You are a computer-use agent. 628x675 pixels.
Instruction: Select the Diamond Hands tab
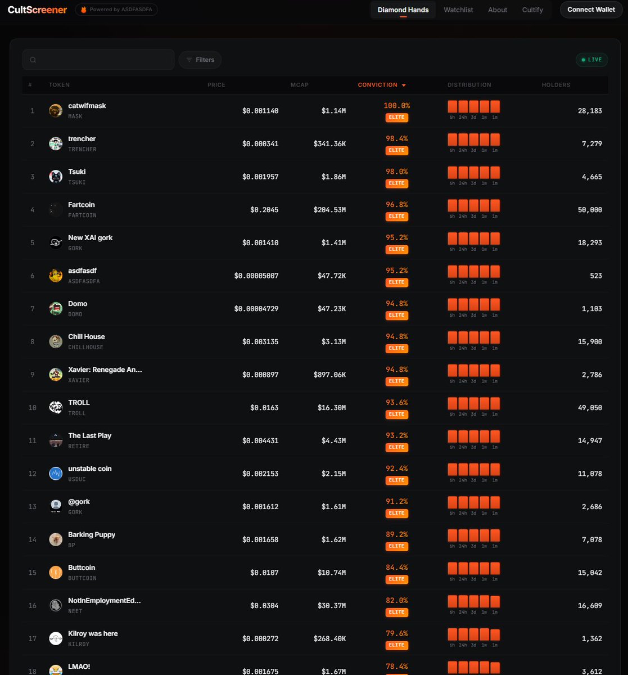(x=403, y=10)
